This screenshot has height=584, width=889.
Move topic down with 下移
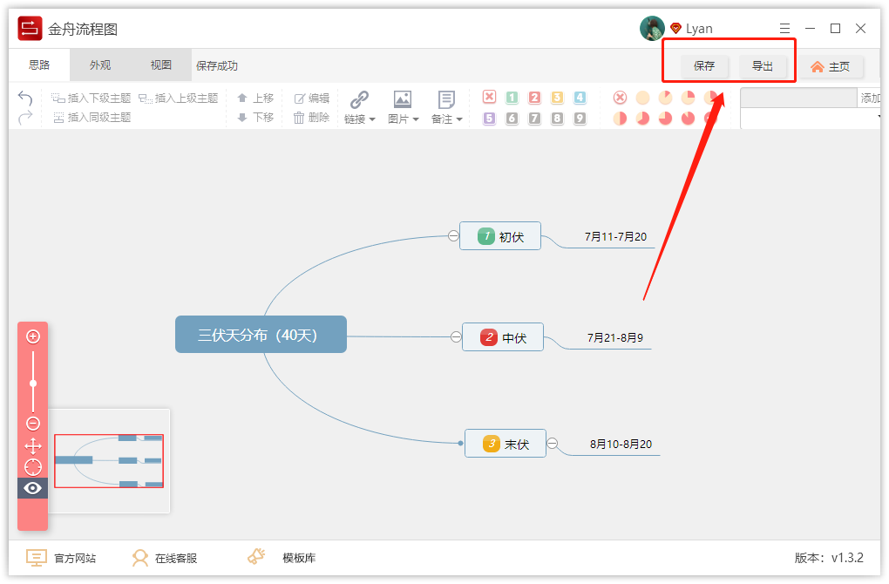coord(255,118)
